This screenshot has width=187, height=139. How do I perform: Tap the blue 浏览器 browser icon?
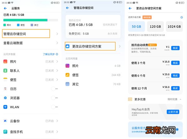pos(5,98)
